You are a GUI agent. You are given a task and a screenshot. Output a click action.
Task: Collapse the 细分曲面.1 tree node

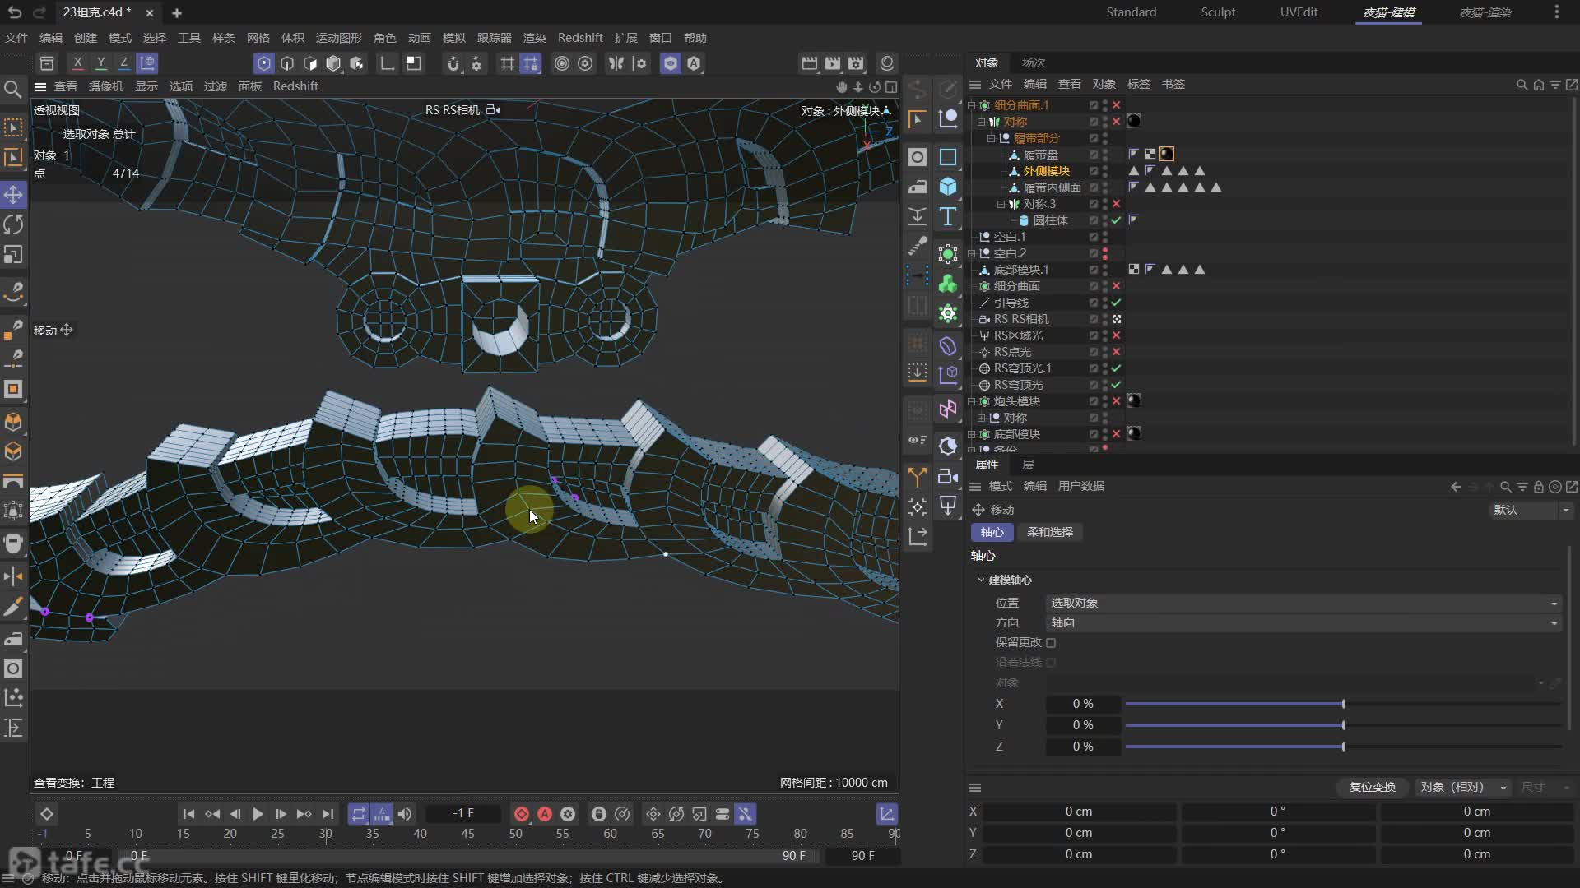[971, 105]
